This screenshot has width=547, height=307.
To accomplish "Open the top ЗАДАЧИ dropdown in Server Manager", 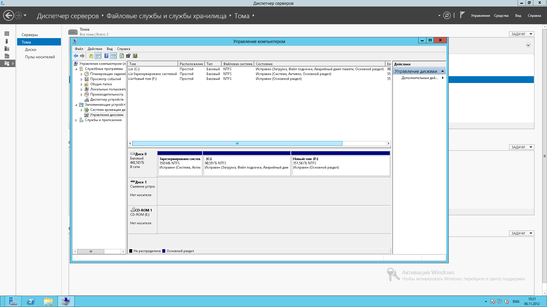I will click(522, 34).
